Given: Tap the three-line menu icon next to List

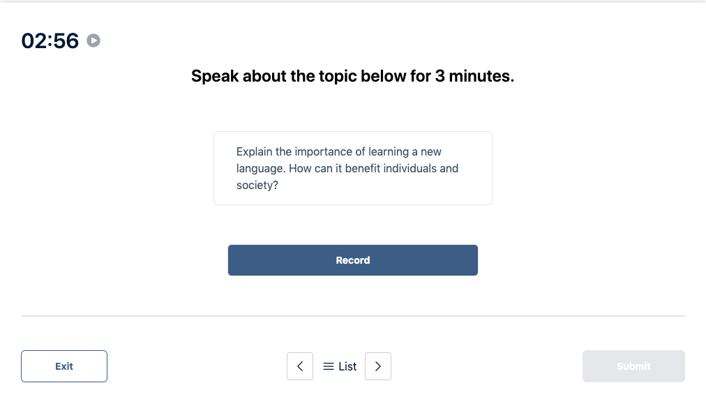Looking at the screenshot, I should (328, 366).
